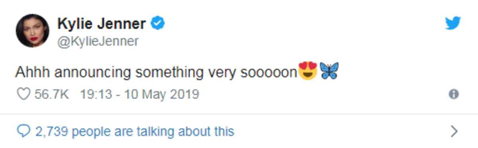Click the 'Ahhh' opening word of the tweet
The height and width of the screenshot is (148, 478).
pyautogui.click(x=33, y=72)
